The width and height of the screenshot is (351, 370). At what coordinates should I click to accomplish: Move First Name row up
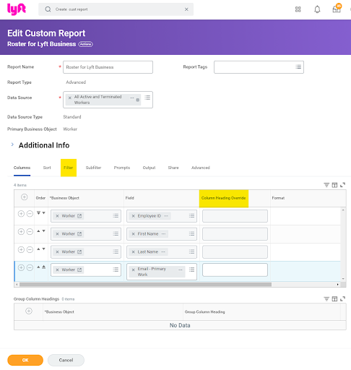(38, 231)
